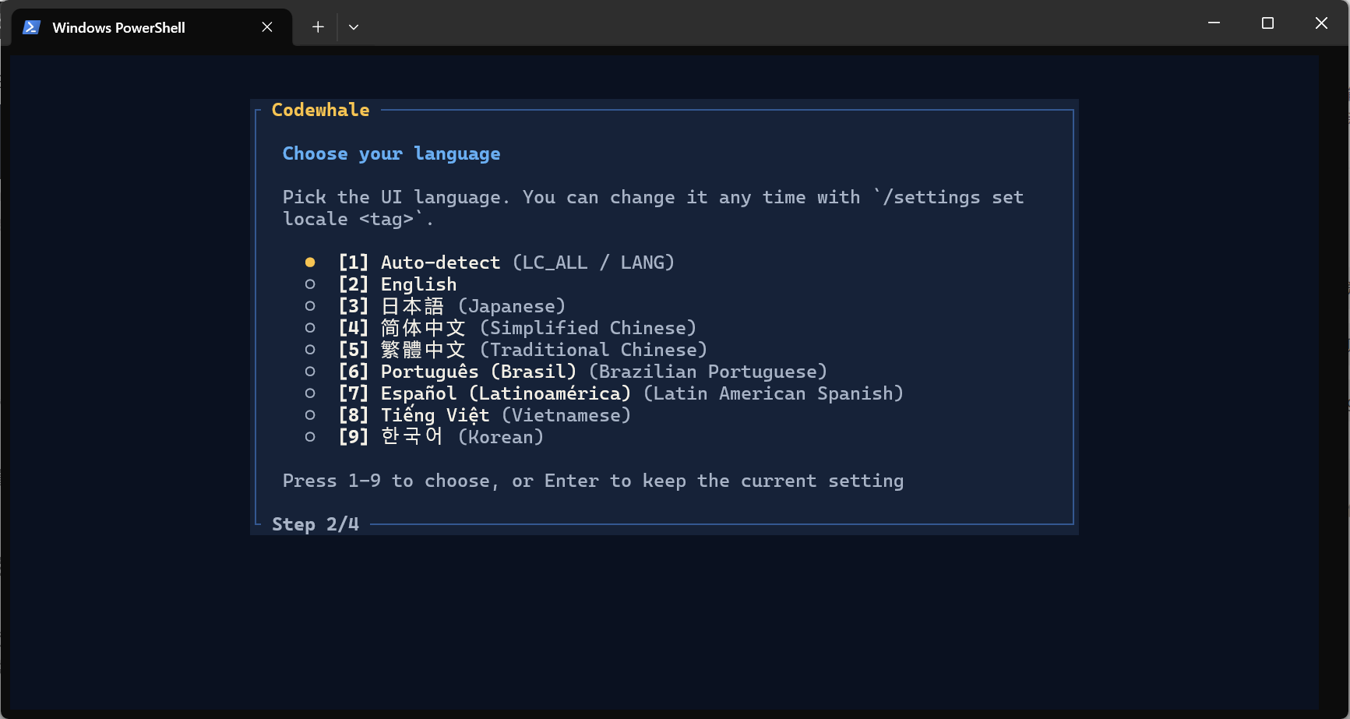This screenshot has width=1350, height=719.
Task: Click the '[4] 简体中文' option label
Action: click(402, 328)
